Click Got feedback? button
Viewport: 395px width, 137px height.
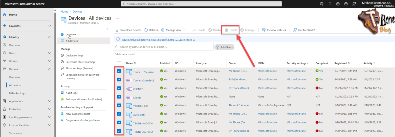click(x=304, y=30)
